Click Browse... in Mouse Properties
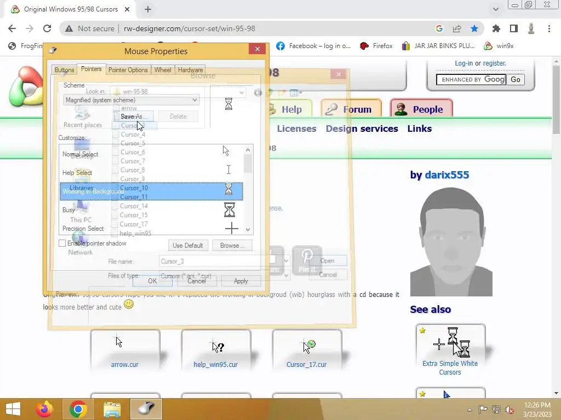Image resolution: width=561 pixels, height=420 pixels. click(x=232, y=246)
